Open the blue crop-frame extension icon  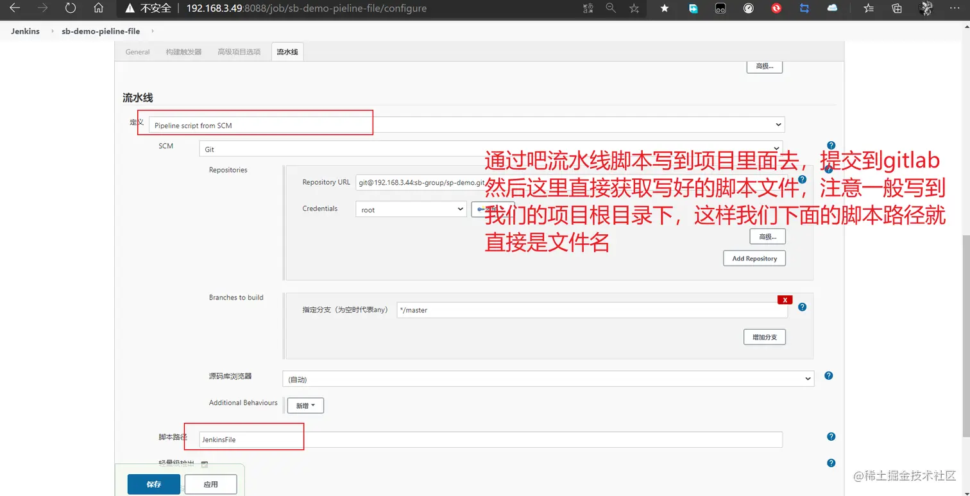(x=804, y=8)
